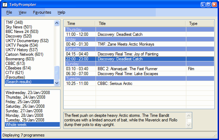
Task: Select TMF (348) channel
Action: [x=29, y=22]
